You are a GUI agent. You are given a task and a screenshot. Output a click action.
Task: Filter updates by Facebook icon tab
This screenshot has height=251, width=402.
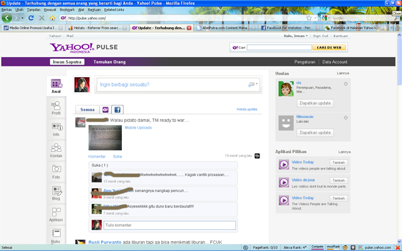[x=117, y=109]
